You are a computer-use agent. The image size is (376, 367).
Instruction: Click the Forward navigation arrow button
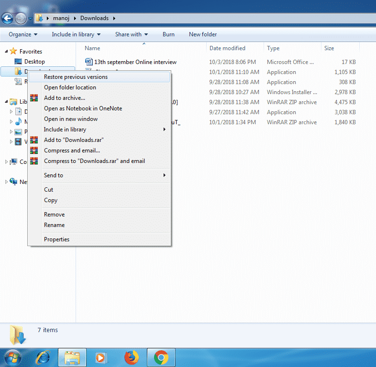[21, 18]
